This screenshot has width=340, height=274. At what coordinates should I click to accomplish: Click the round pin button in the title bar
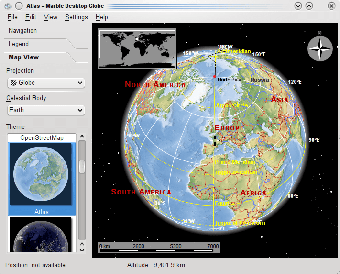(19, 6)
